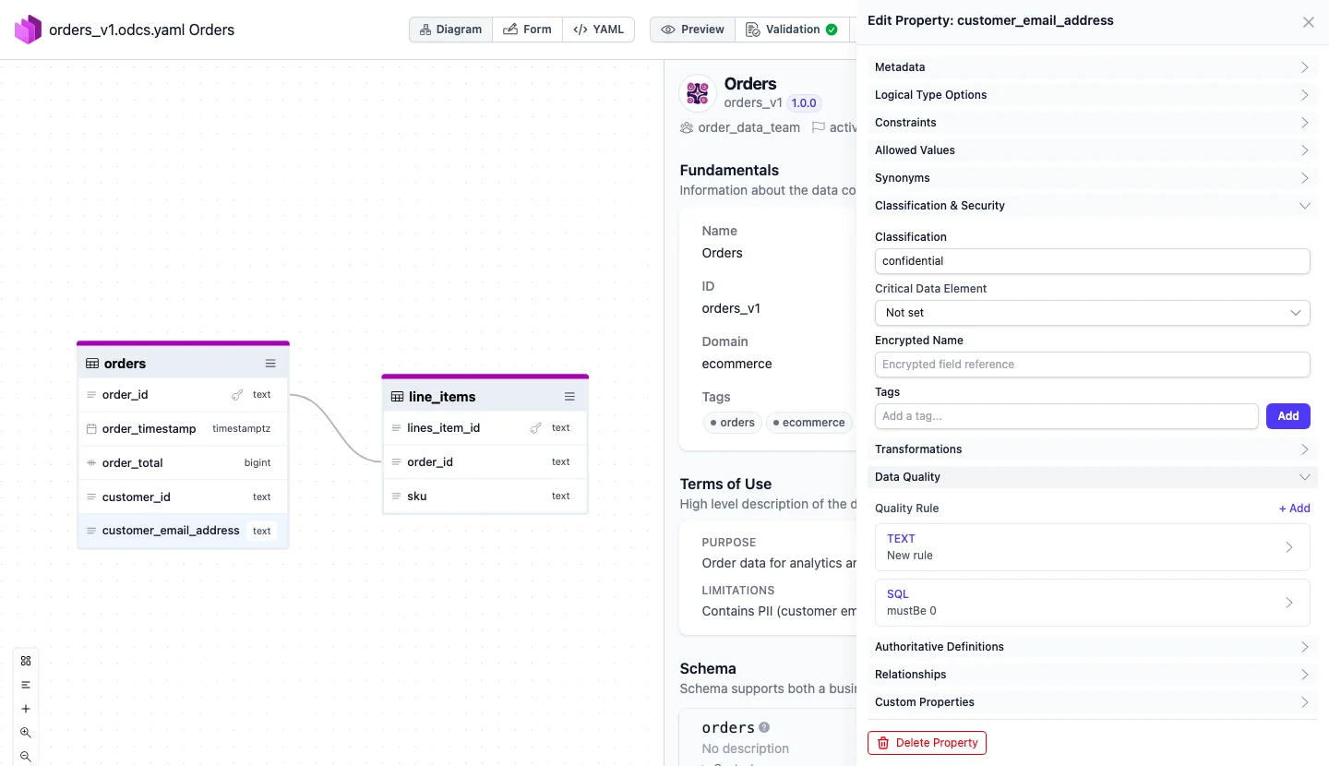
Task: Open the orders table hamburger menu
Action: coord(270,364)
